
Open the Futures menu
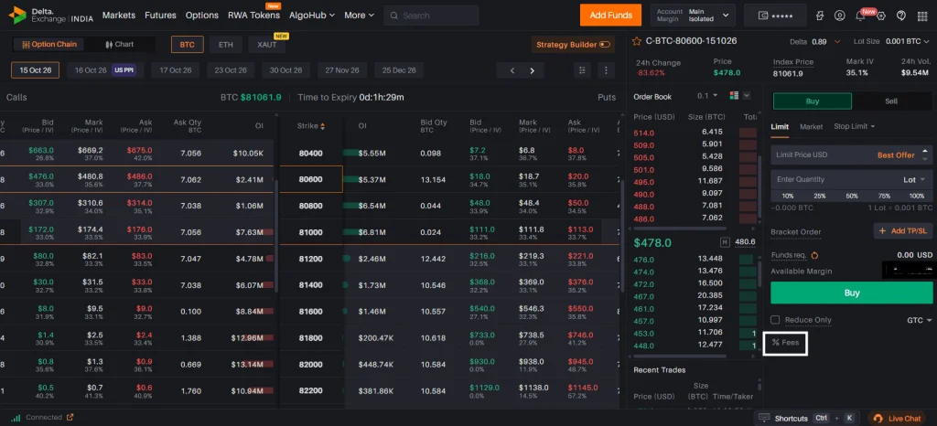160,16
